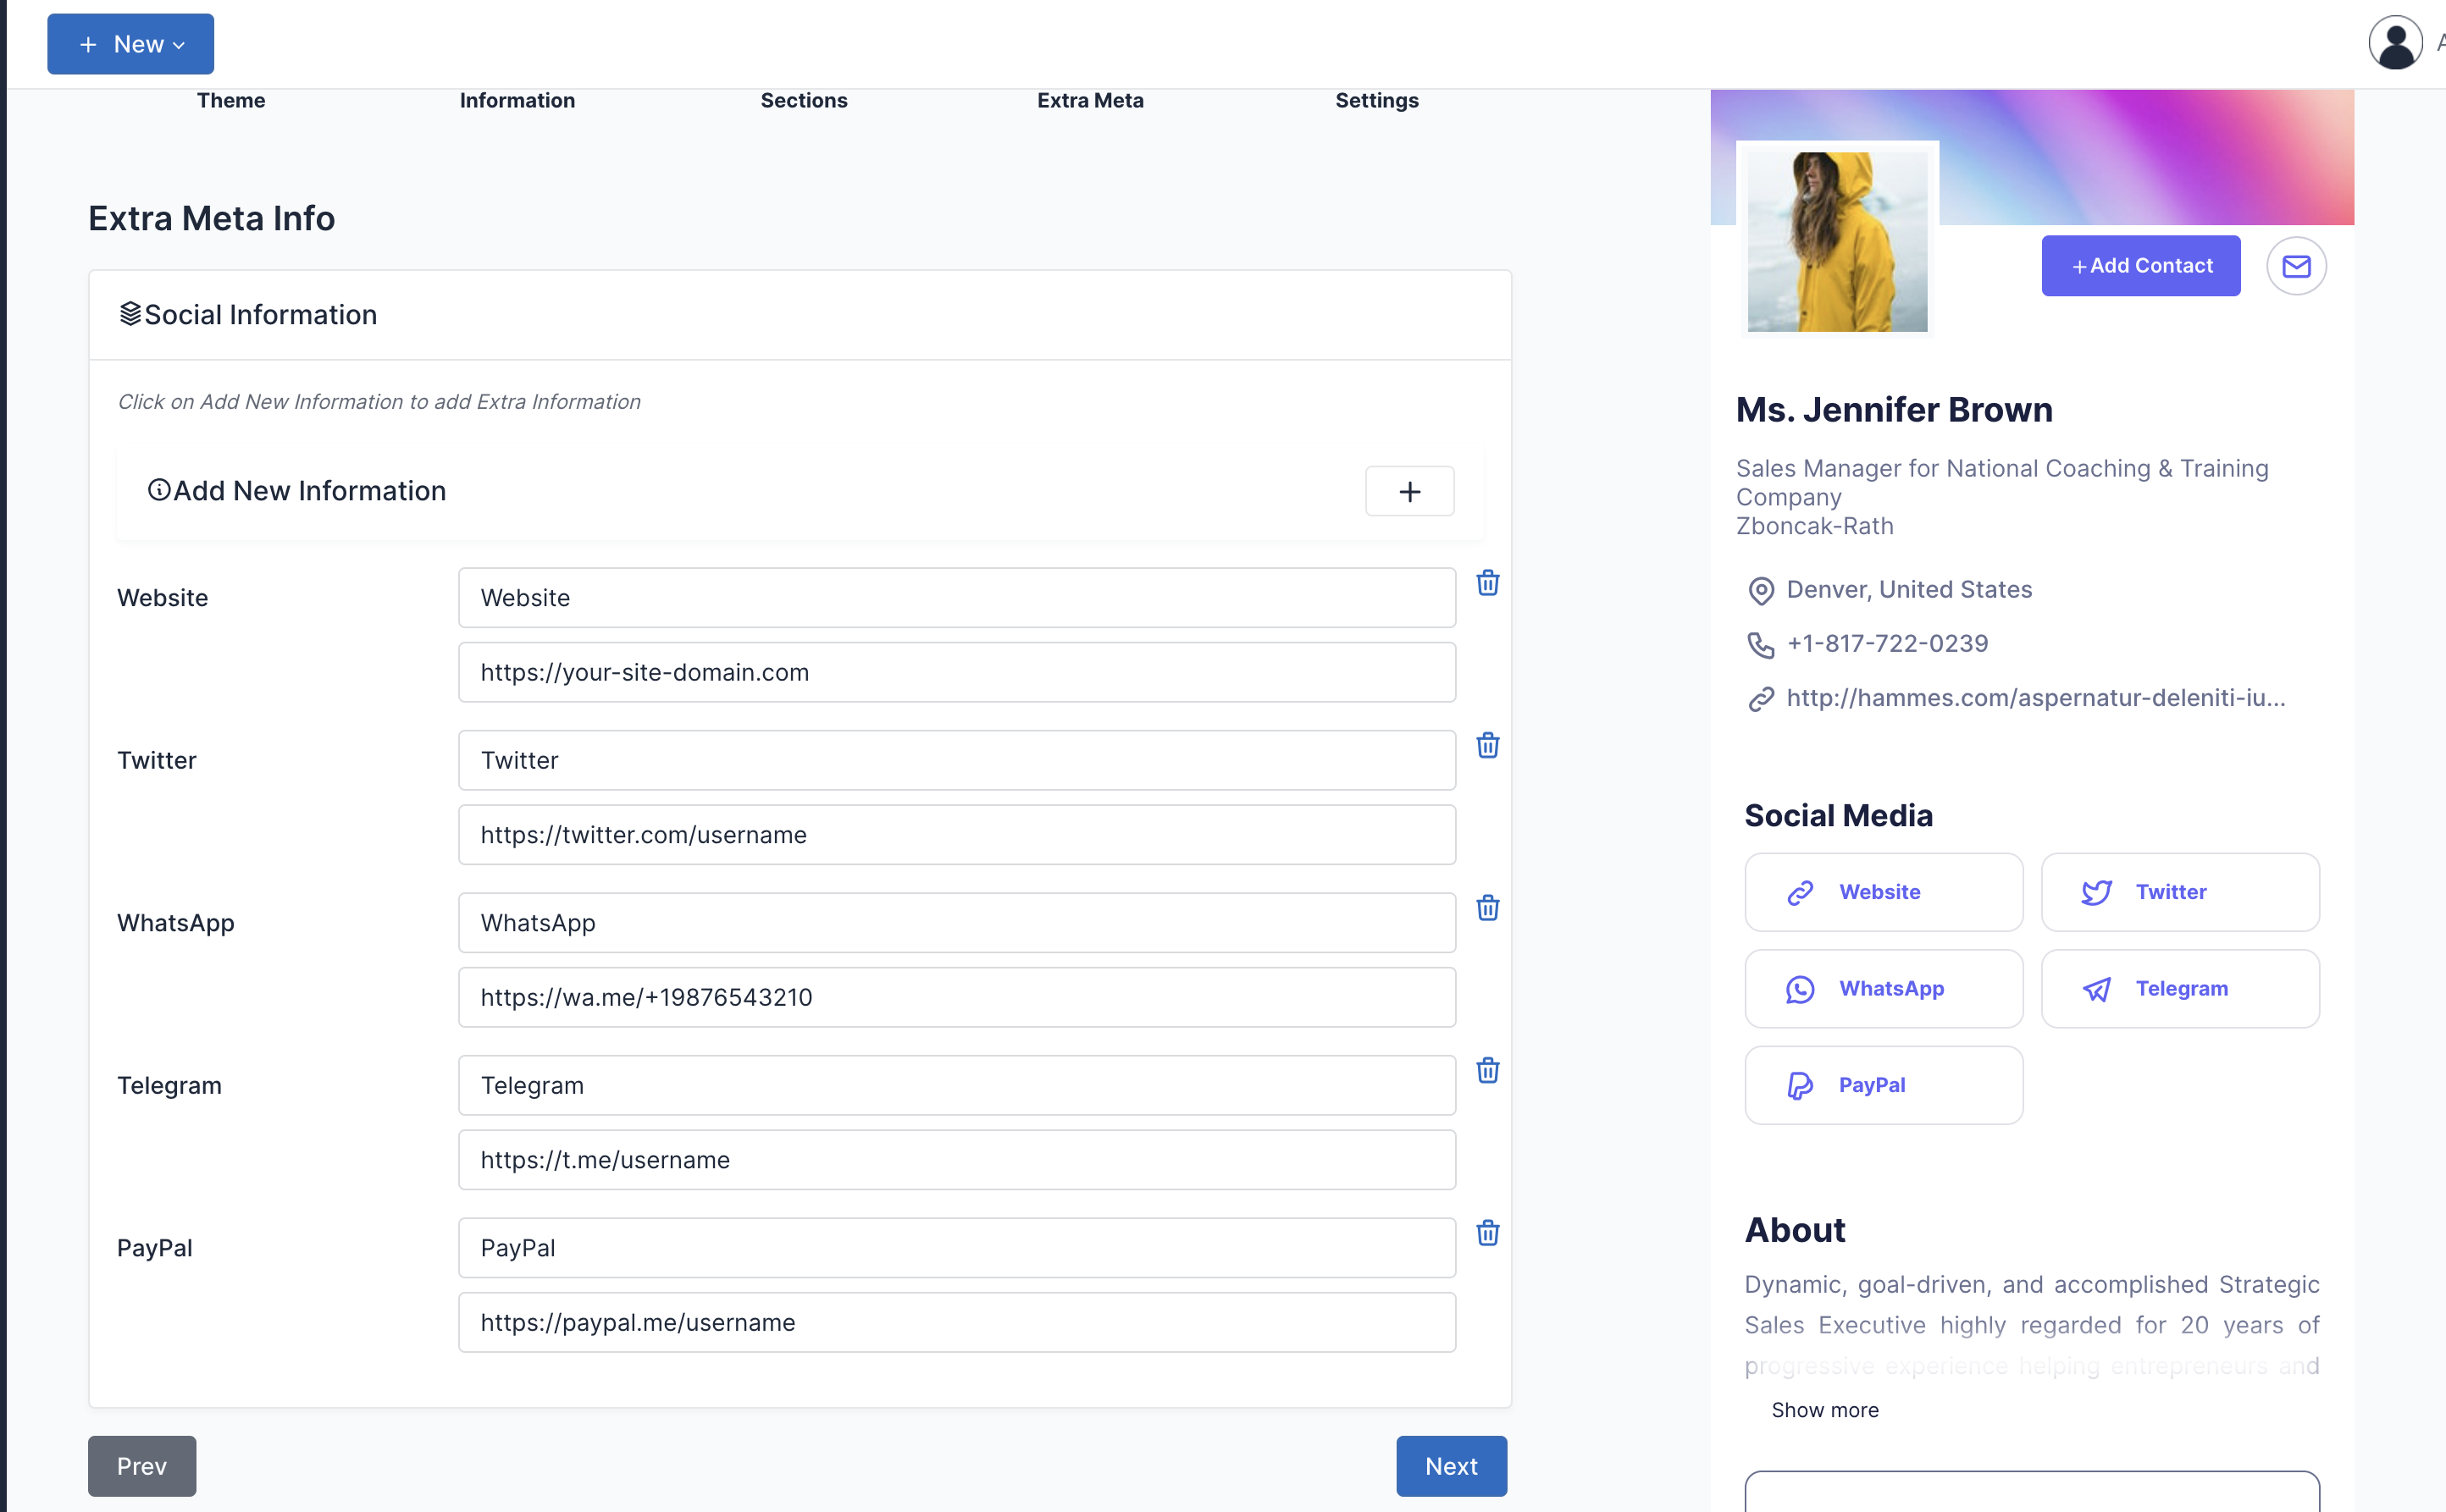Go to the Settings tab

pos(1376,100)
